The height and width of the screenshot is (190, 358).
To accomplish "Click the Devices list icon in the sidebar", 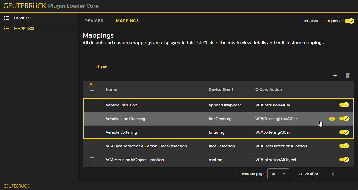I will click(x=7, y=18).
